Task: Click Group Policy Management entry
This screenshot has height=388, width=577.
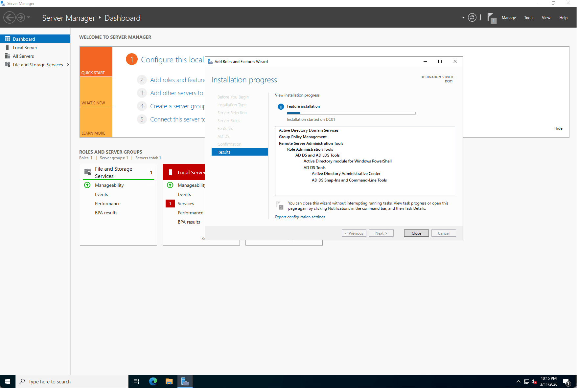Action: pyautogui.click(x=303, y=137)
